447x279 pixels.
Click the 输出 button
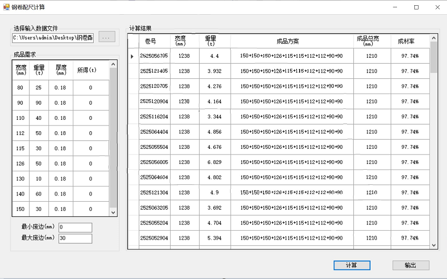click(411, 265)
